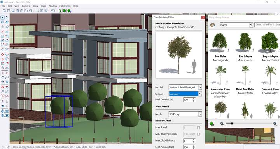Viewport: 280px width, 149px height.
Task: Choose the Rotate tool
Action: point(2,59)
